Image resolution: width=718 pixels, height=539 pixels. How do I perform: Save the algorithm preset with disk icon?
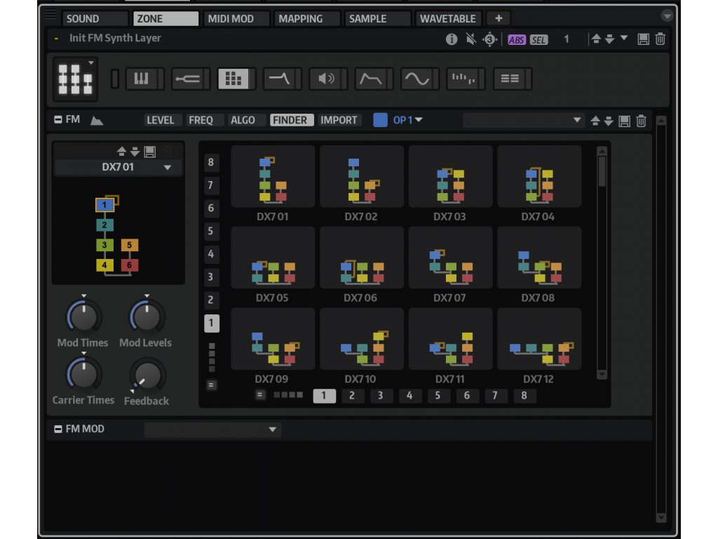click(x=149, y=152)
